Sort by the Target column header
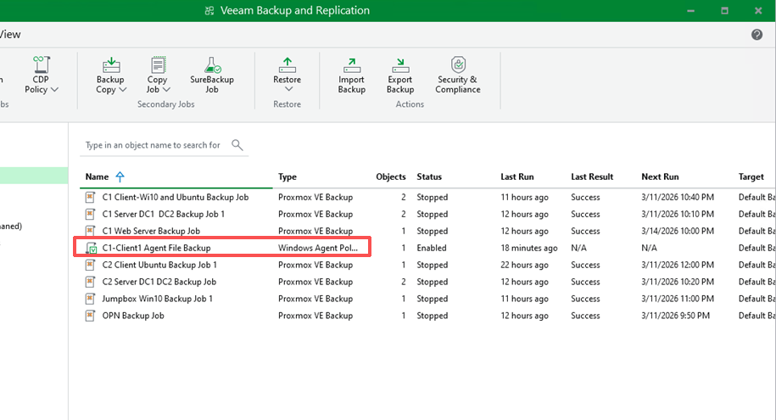Screen dimensions: 776x420 751,176
